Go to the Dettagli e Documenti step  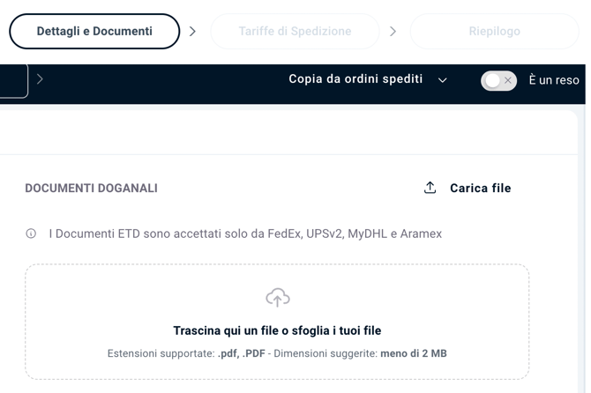[x=94, y=31]
